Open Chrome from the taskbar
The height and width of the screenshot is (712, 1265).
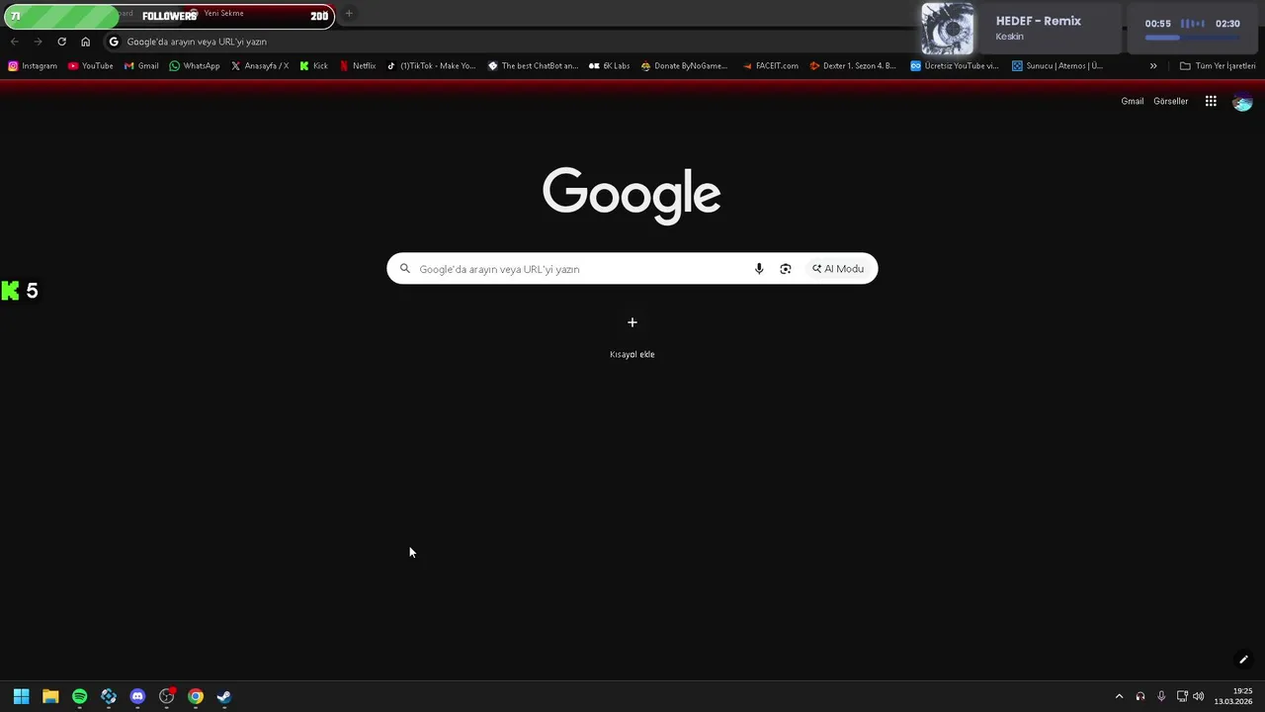click(x=196, y=696)
